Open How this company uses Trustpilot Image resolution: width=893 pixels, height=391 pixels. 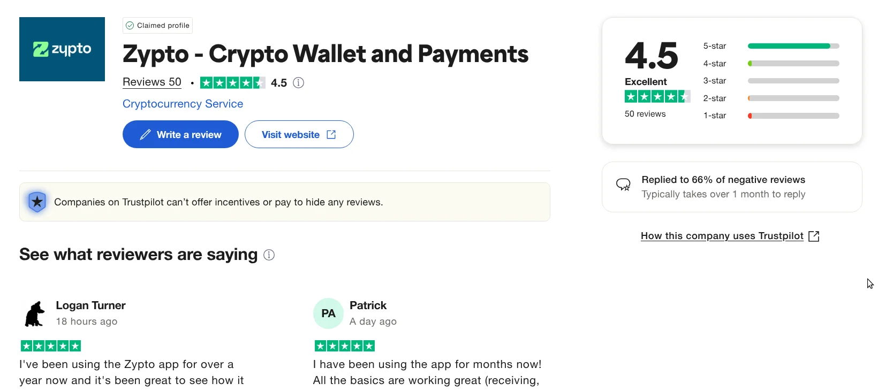point(722,236)
